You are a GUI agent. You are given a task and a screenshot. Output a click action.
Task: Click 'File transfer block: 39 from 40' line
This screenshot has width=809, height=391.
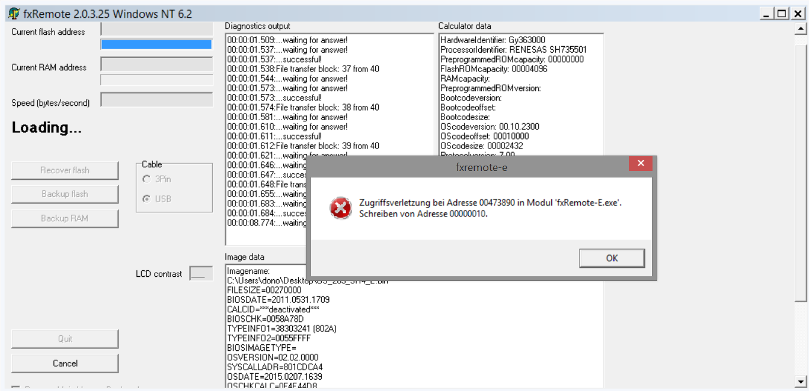coord(303,146)
